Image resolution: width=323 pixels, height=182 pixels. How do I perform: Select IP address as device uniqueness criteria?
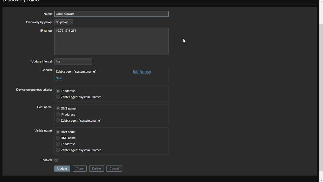(58, 91)
